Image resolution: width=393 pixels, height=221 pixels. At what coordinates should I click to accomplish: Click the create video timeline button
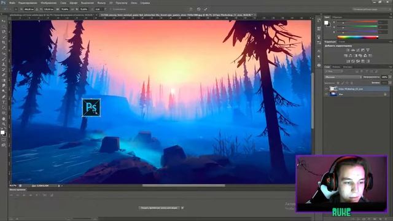[159, 207]
